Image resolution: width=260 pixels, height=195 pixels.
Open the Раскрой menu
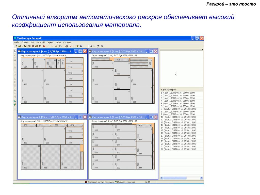click(x=41, y=42)
